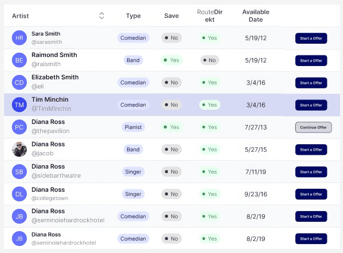
Task: Sort the table using the Artist column arrows
Action: tap(102, 16)
